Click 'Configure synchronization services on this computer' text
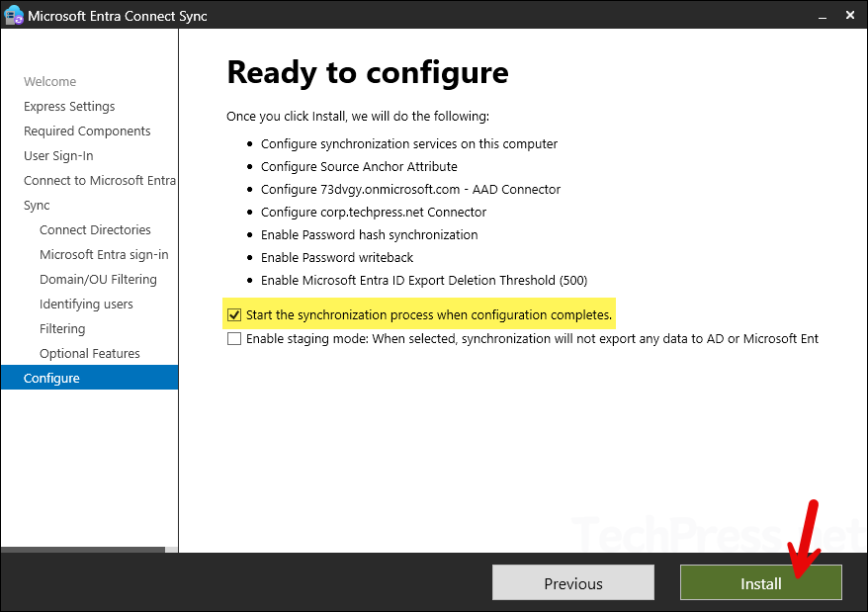The height and width of the screenshot is (612, 868). [409, 144]
